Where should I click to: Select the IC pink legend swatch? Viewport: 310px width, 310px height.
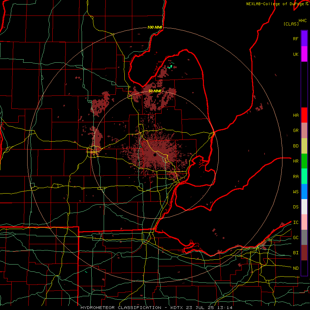(x=304, y=222)
